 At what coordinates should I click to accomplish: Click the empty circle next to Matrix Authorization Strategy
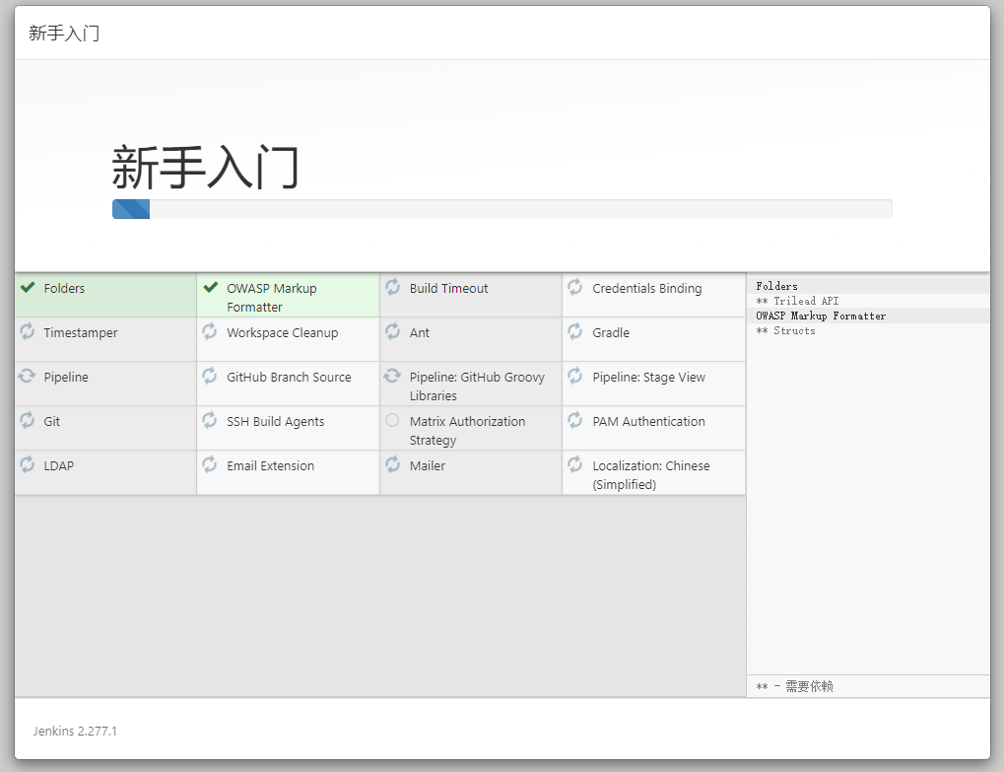tap(393, 421)
